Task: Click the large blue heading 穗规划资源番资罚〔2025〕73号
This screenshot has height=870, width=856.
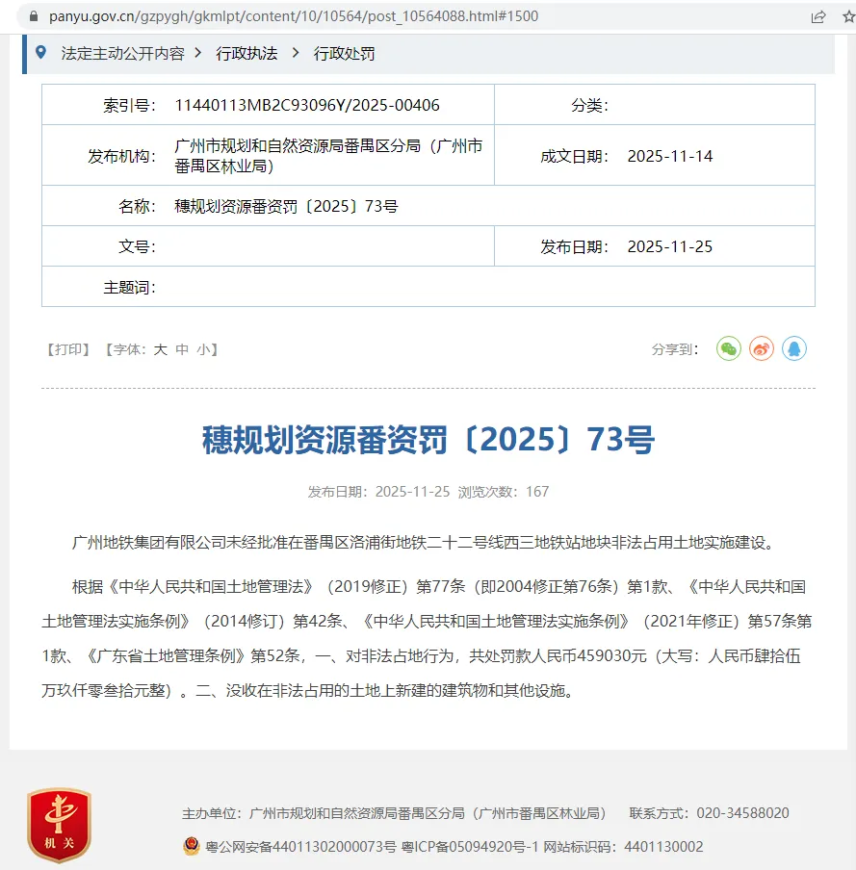Action: click(x=428, y=440)
